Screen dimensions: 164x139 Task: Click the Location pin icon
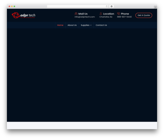(101, 13)
